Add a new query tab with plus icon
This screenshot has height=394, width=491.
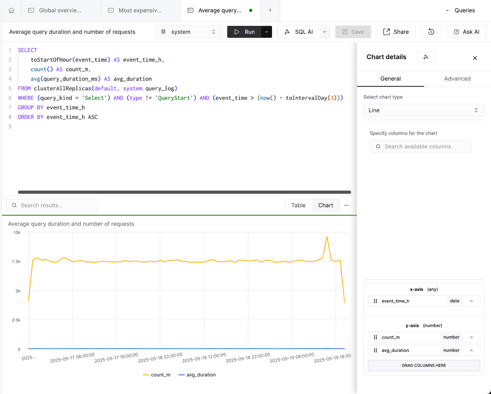[x=270, y=10]
